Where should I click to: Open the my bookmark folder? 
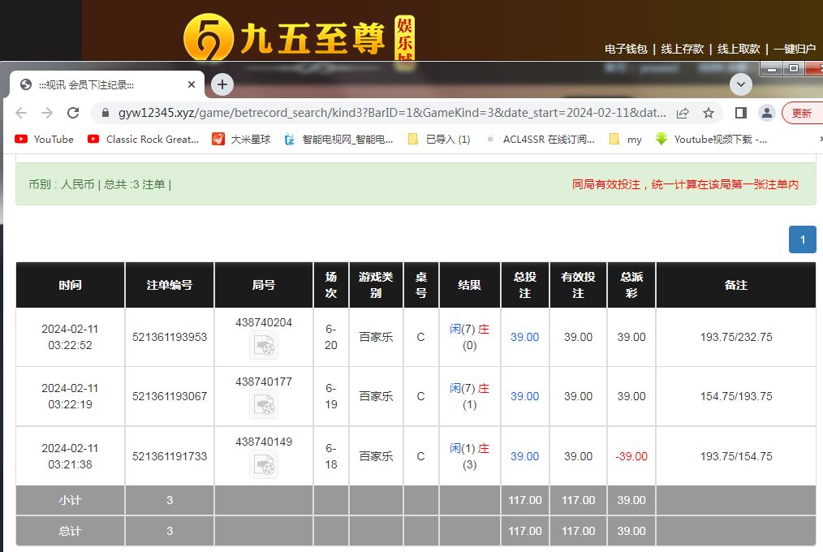click(x=625, y=139)
